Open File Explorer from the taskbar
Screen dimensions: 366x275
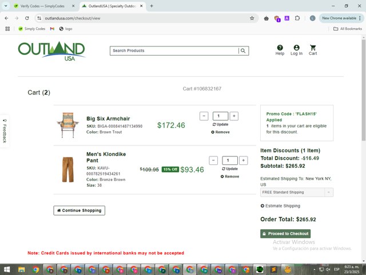pyautogui.click(x=22, y=270)
